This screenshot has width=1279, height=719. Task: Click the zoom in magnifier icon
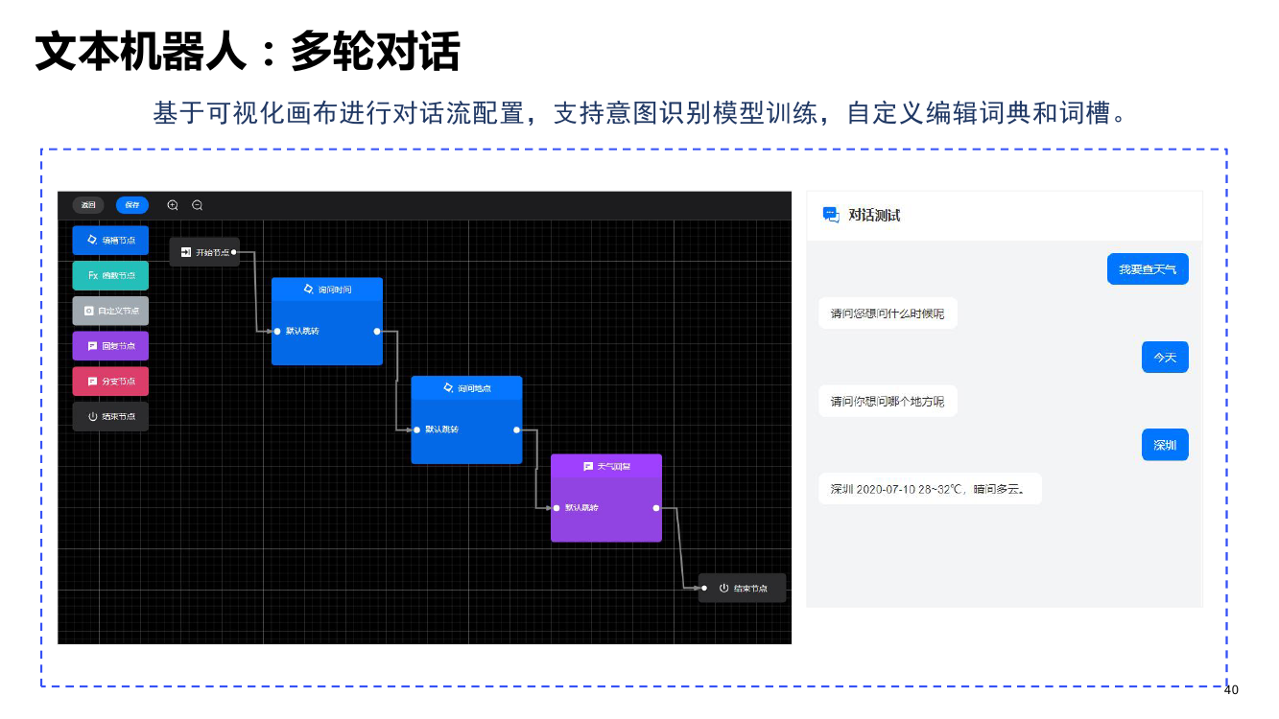coord(173,205)
